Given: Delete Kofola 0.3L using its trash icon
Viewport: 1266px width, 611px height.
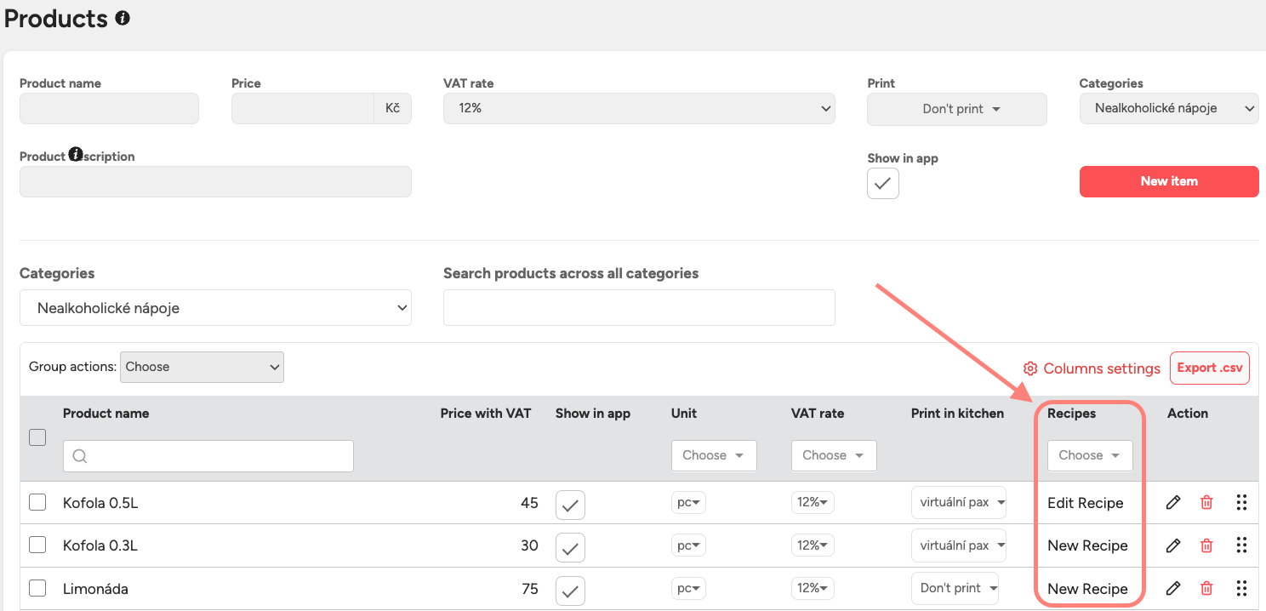Looking at the screenshot, I should point(1206,545).
